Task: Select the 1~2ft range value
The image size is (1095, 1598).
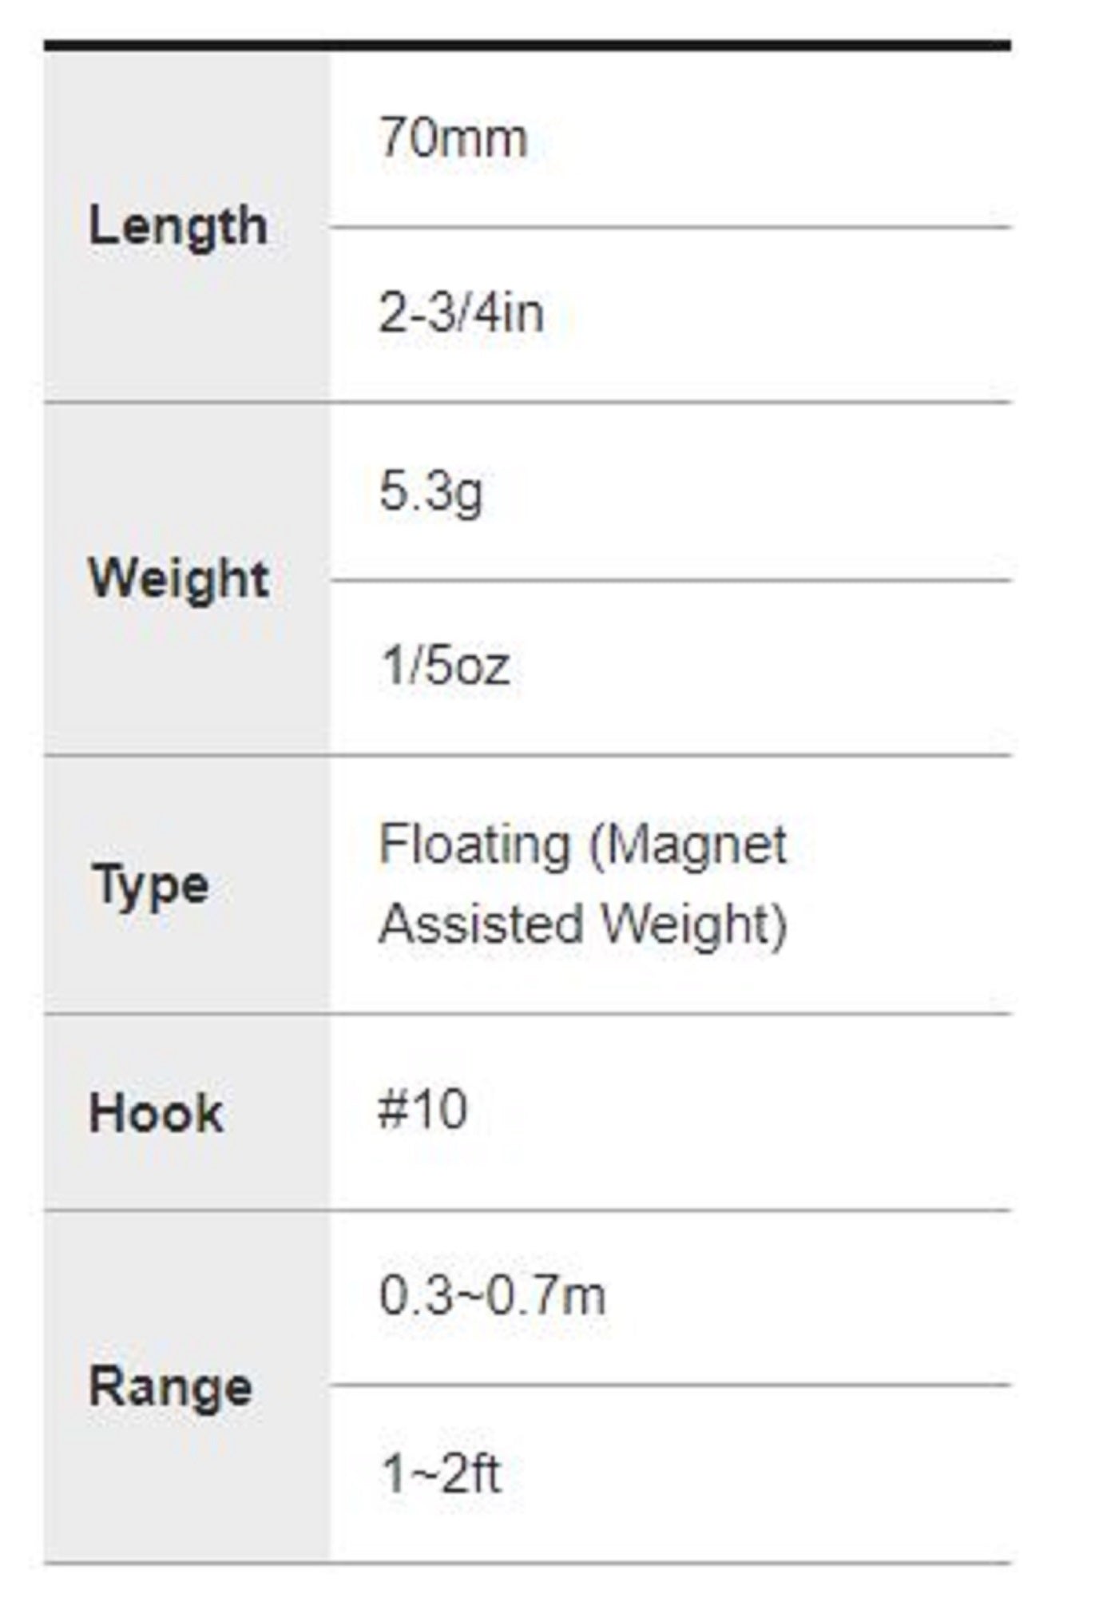Action: click(441, 1473)
